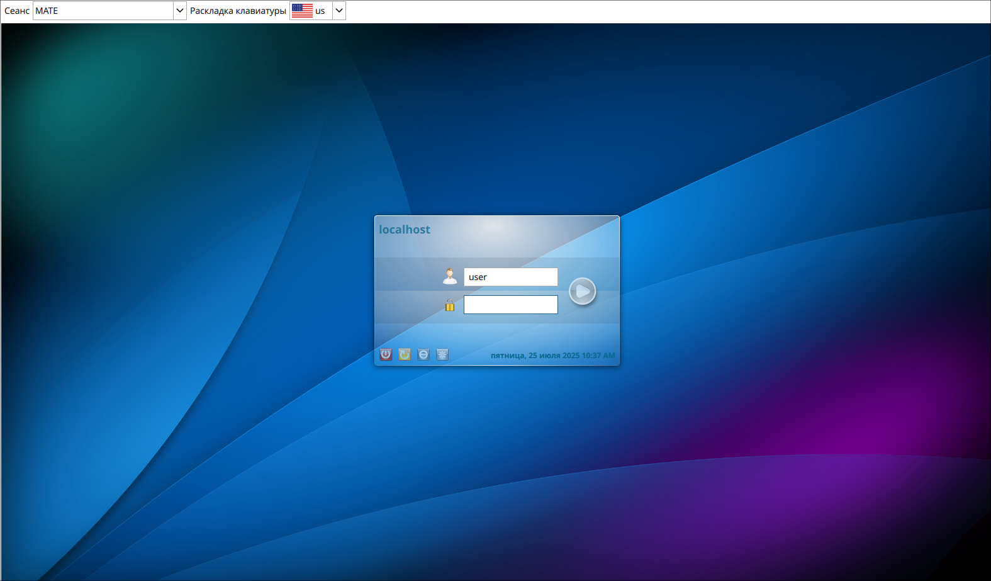Click the user avatar icon beside username

450,276
